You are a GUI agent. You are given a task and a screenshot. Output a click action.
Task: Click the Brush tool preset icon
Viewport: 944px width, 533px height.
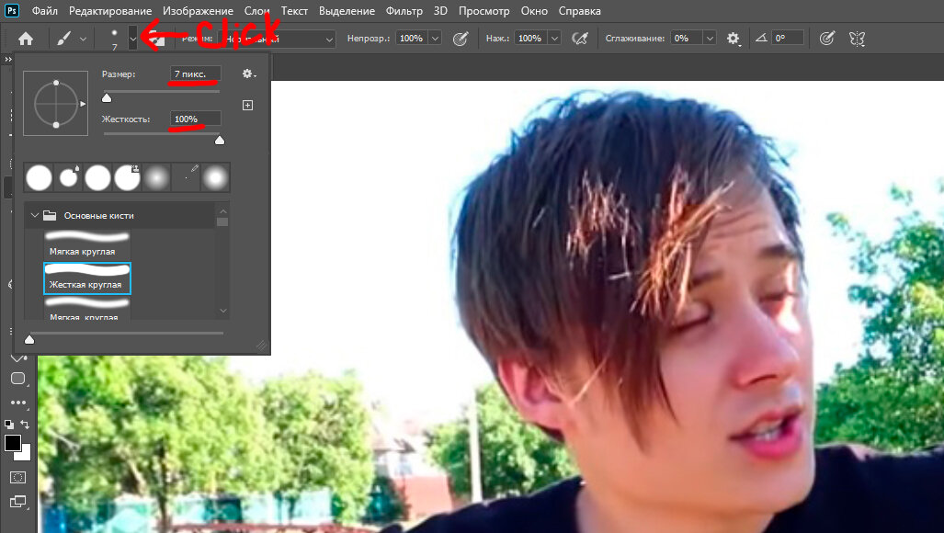click(x=63, y=39)
